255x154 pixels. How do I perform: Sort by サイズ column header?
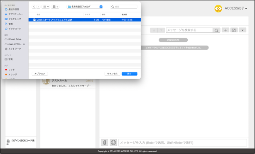88,14
